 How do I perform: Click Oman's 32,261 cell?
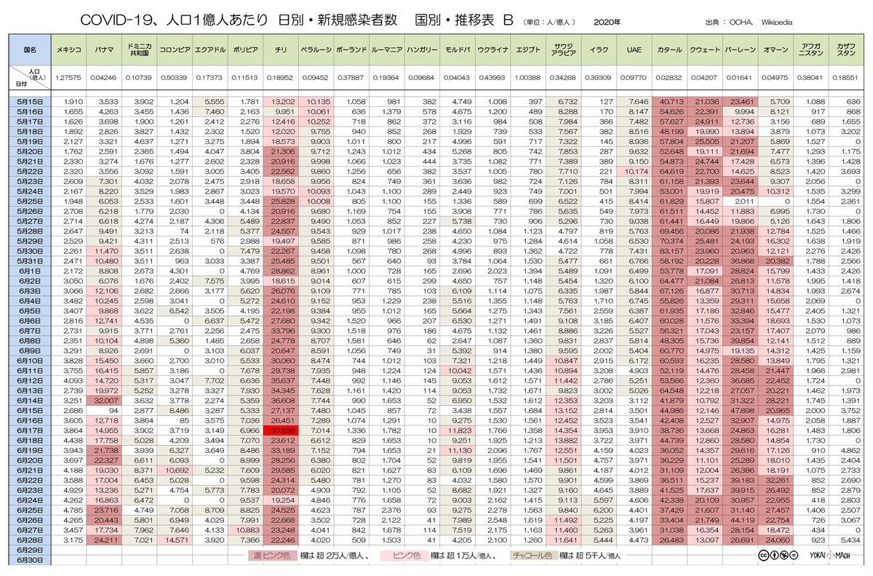coord(775,481)
